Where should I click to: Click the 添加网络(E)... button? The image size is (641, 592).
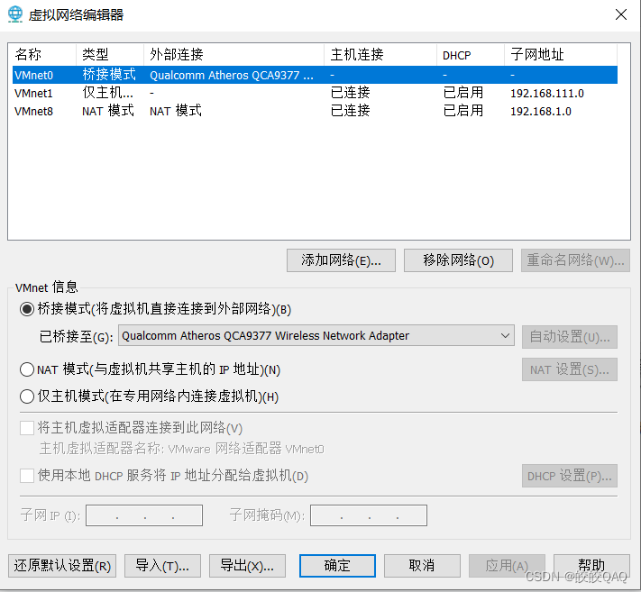click(x=341, y=260)
